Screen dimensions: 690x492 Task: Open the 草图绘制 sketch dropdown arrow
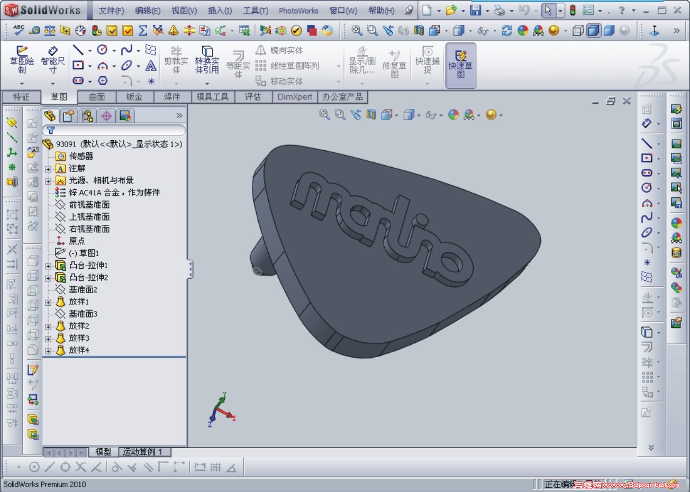click(x=22, y=84)
